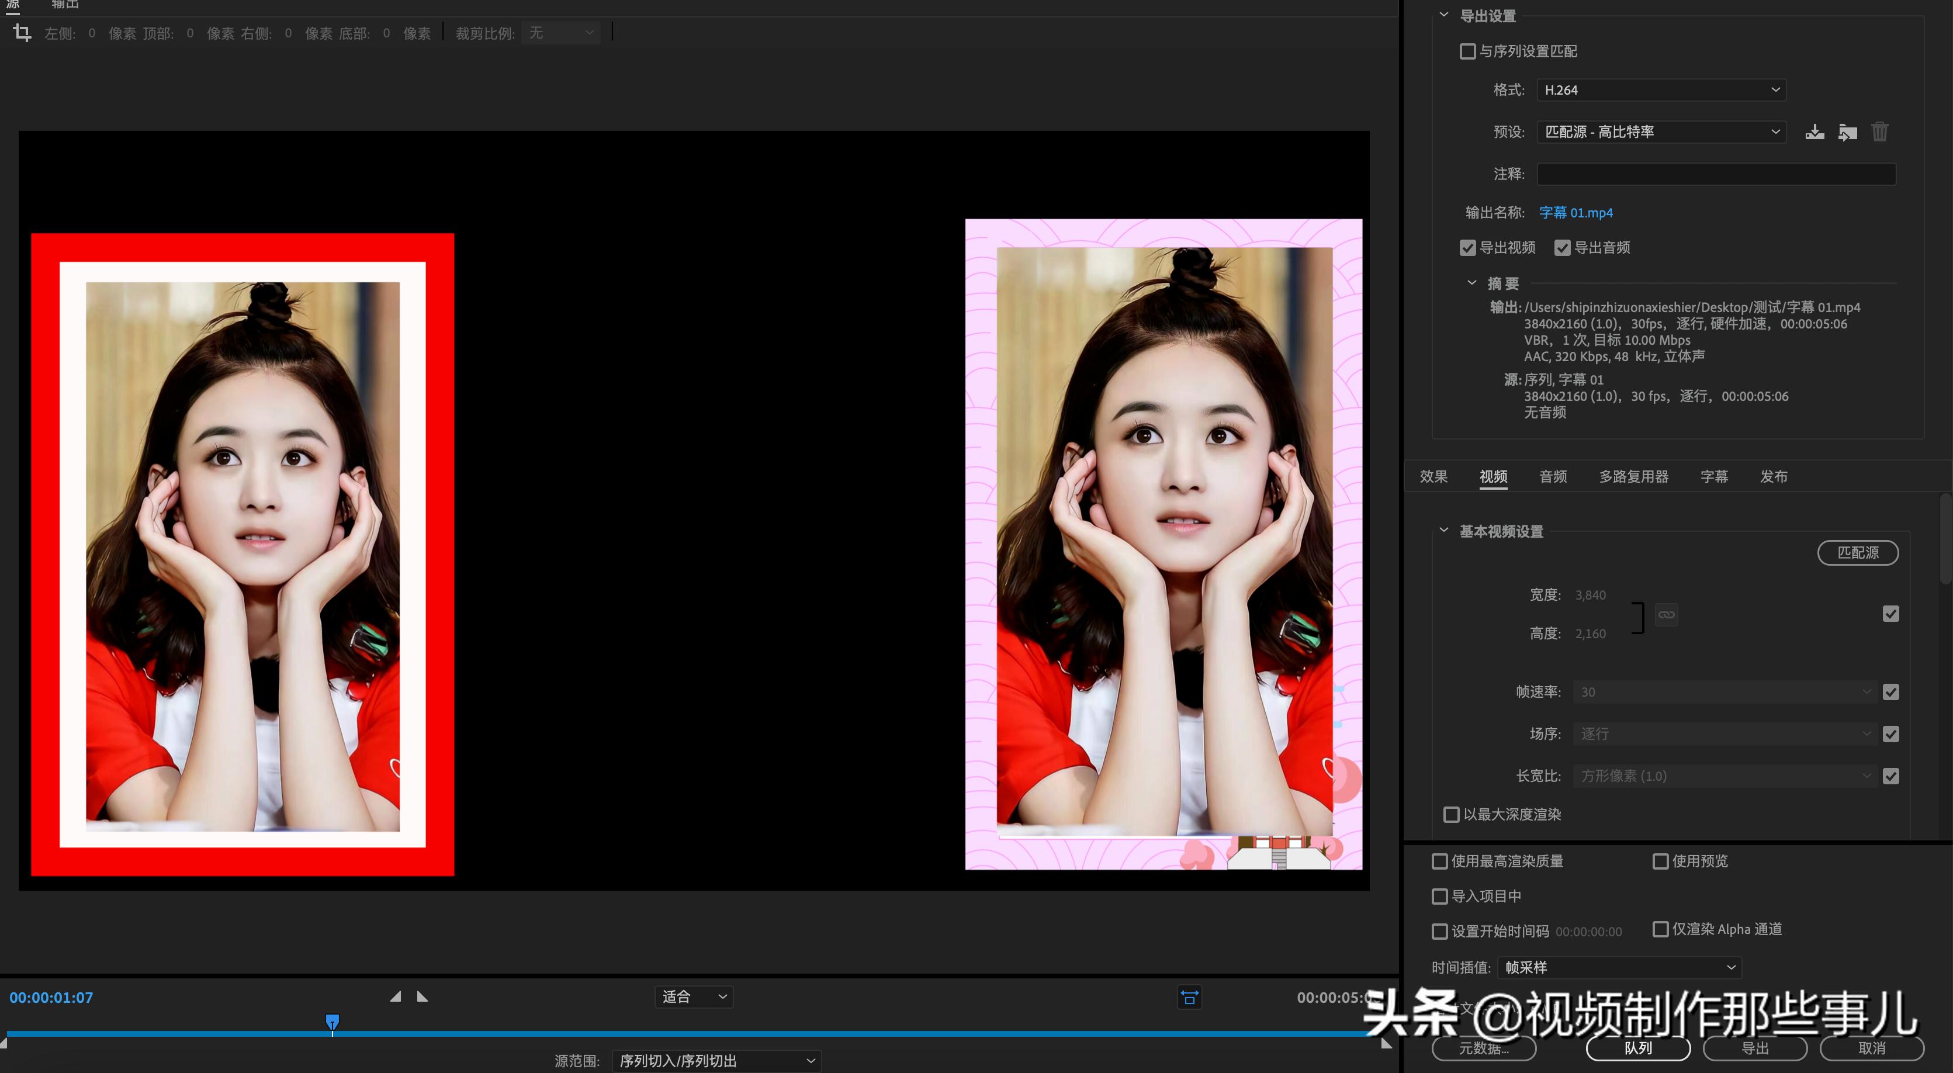Enable 使用最高渲染质量 option
This screenshot has width=1953, height=1073.
1440,861
